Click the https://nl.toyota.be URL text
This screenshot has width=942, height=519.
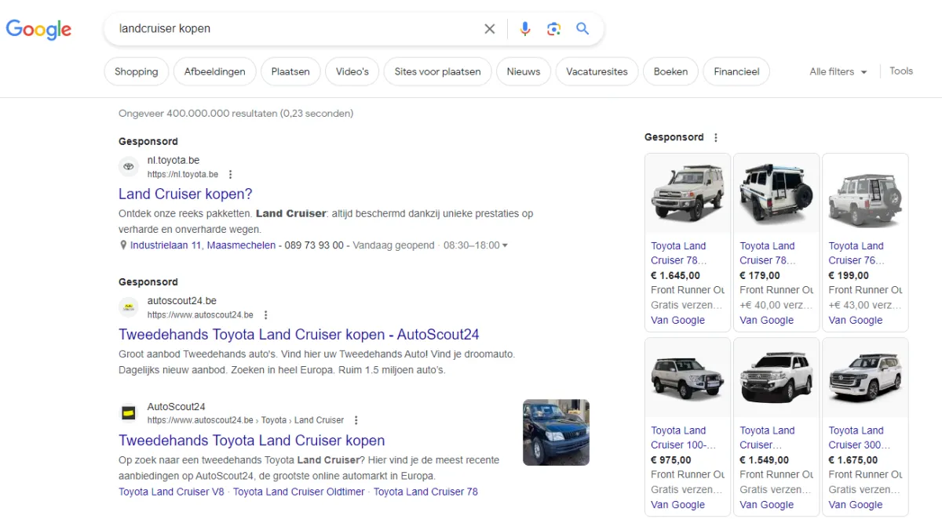coord(183,175)
